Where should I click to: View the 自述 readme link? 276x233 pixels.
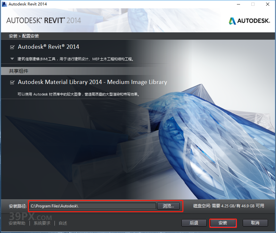coord(63,223)
